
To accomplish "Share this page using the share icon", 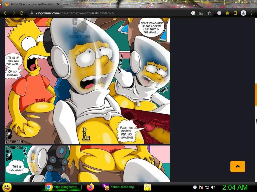I will point(201,13).
